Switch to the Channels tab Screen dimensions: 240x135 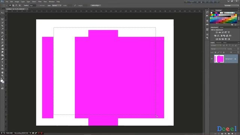pos(219,42)
